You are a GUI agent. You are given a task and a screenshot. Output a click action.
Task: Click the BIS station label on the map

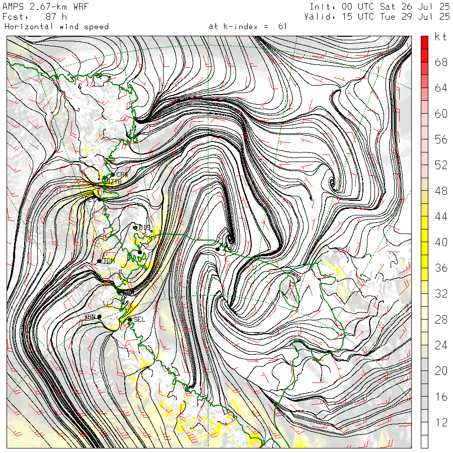pos(144,228)
